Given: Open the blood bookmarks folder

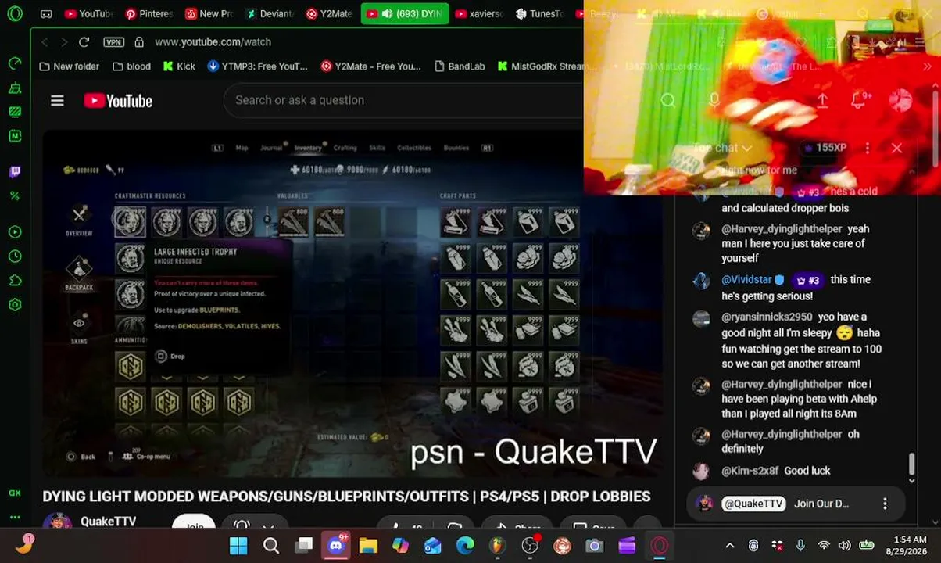Looking at the screenshot, I should [131, 66].
